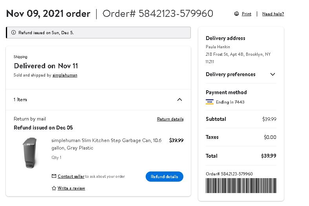Click the Refund details button
Screen dimensions: 309x206
[165, 177]
